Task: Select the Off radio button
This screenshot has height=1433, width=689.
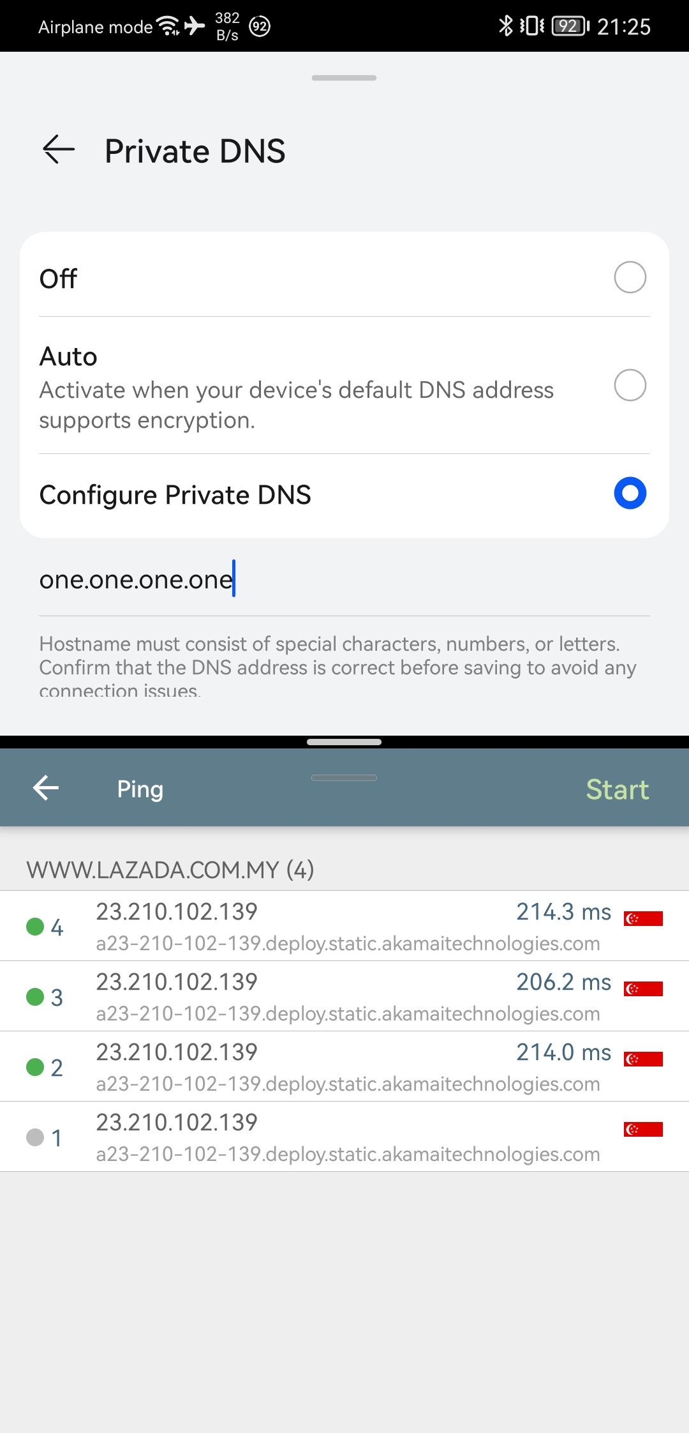Action: (x=630, y=277)
